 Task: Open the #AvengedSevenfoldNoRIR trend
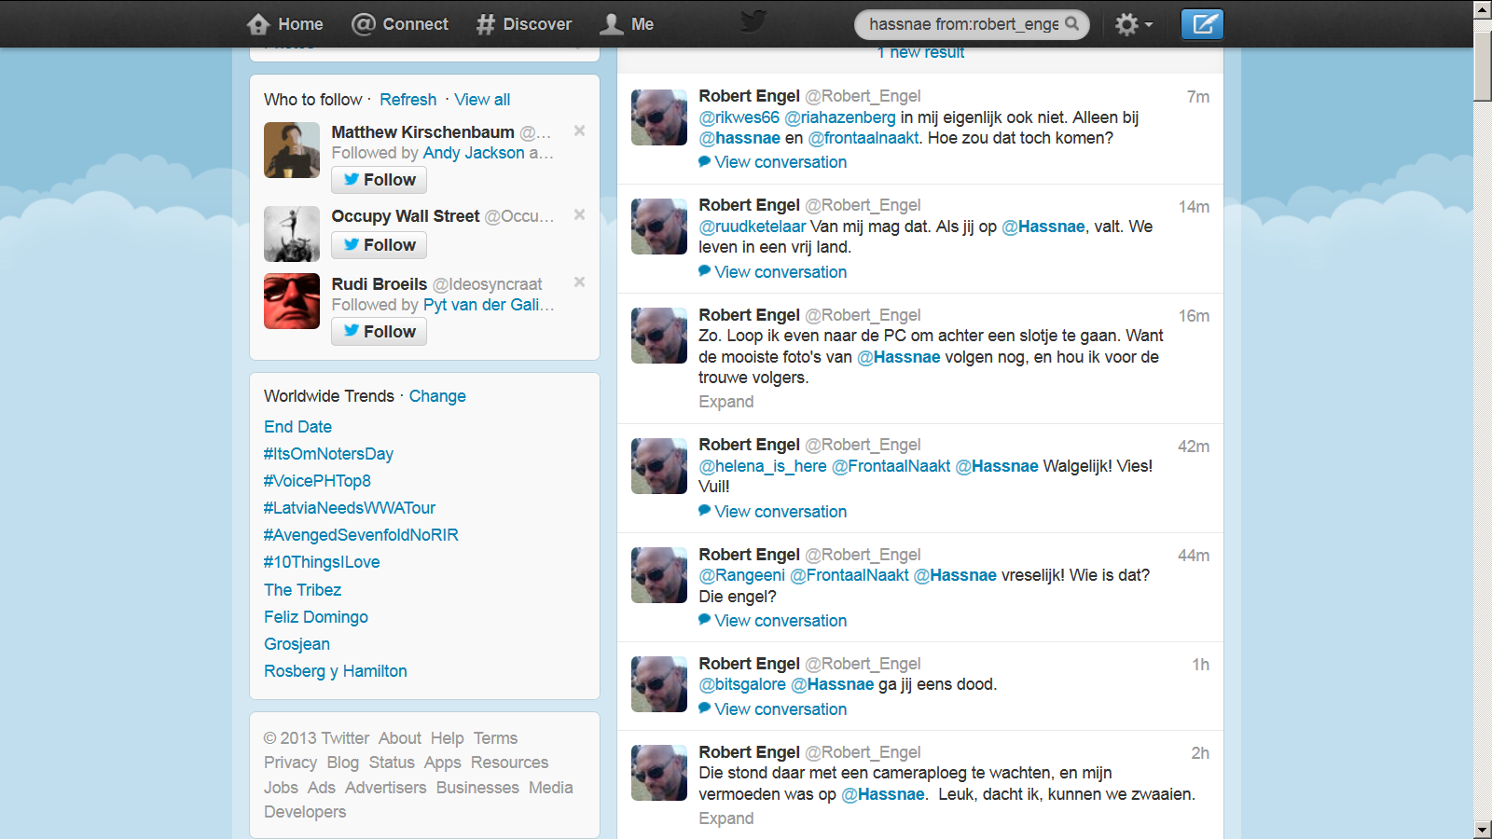tap(361, 535)
